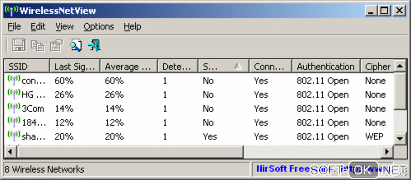Click the horizontal scrollbar left arrow
The width and height of the screenshot is (411, 180).
point(10,151)
